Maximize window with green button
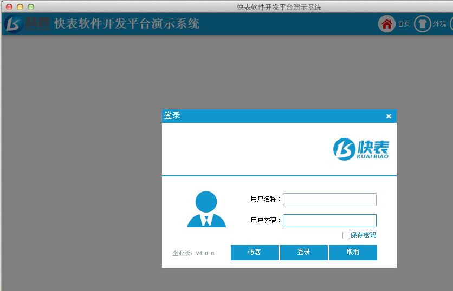The width and height of the screenshot is (453, 291). [x=31, y=7]
